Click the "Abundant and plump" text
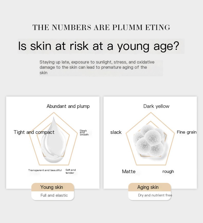Viewport: 203px width, 223px height. 68,106
